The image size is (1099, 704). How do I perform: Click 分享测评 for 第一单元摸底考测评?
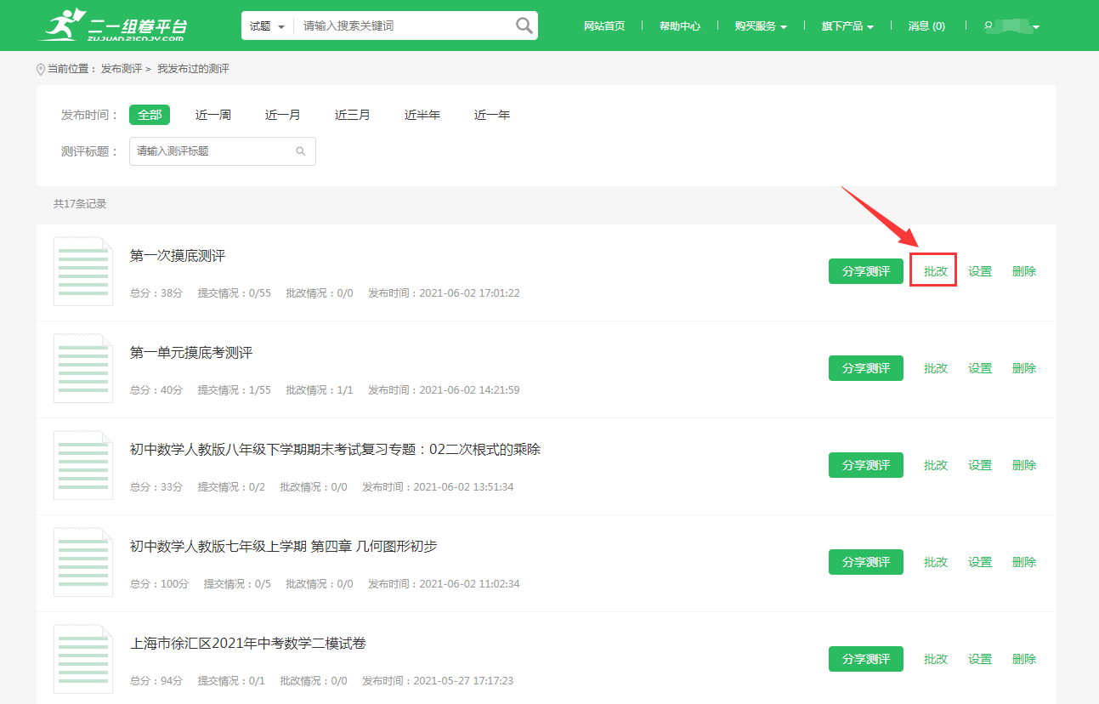[866, 368]
